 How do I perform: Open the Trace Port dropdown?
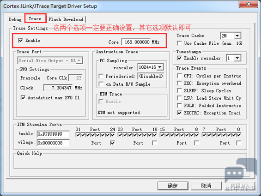click(50, 60)
